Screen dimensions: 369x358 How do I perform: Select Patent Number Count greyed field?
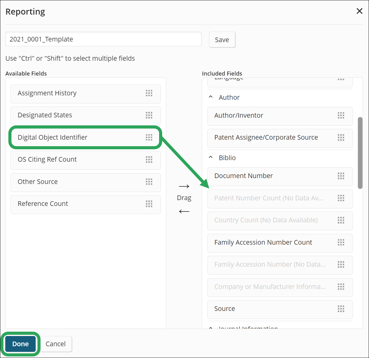click(280, 199)
